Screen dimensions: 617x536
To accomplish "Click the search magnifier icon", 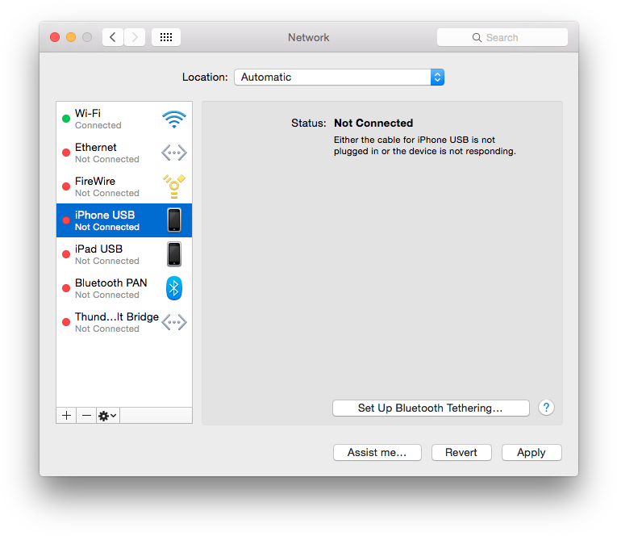I will click(477, 38).
